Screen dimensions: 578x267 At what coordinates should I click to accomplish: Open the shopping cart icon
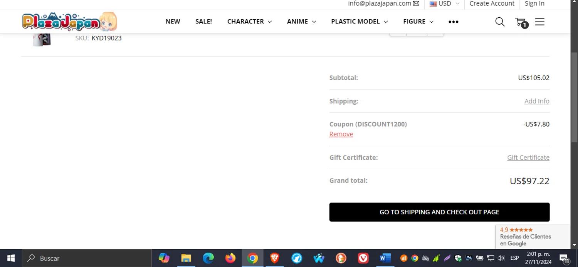(x=521, y=22)
